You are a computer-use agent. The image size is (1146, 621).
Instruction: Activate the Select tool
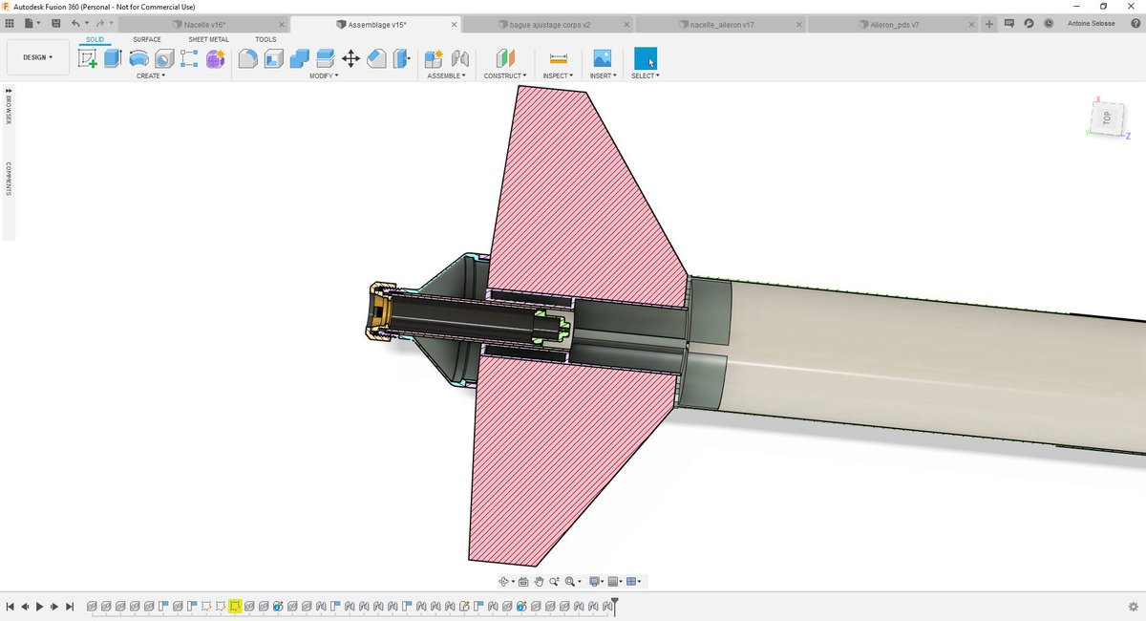(x=646, y=58)
